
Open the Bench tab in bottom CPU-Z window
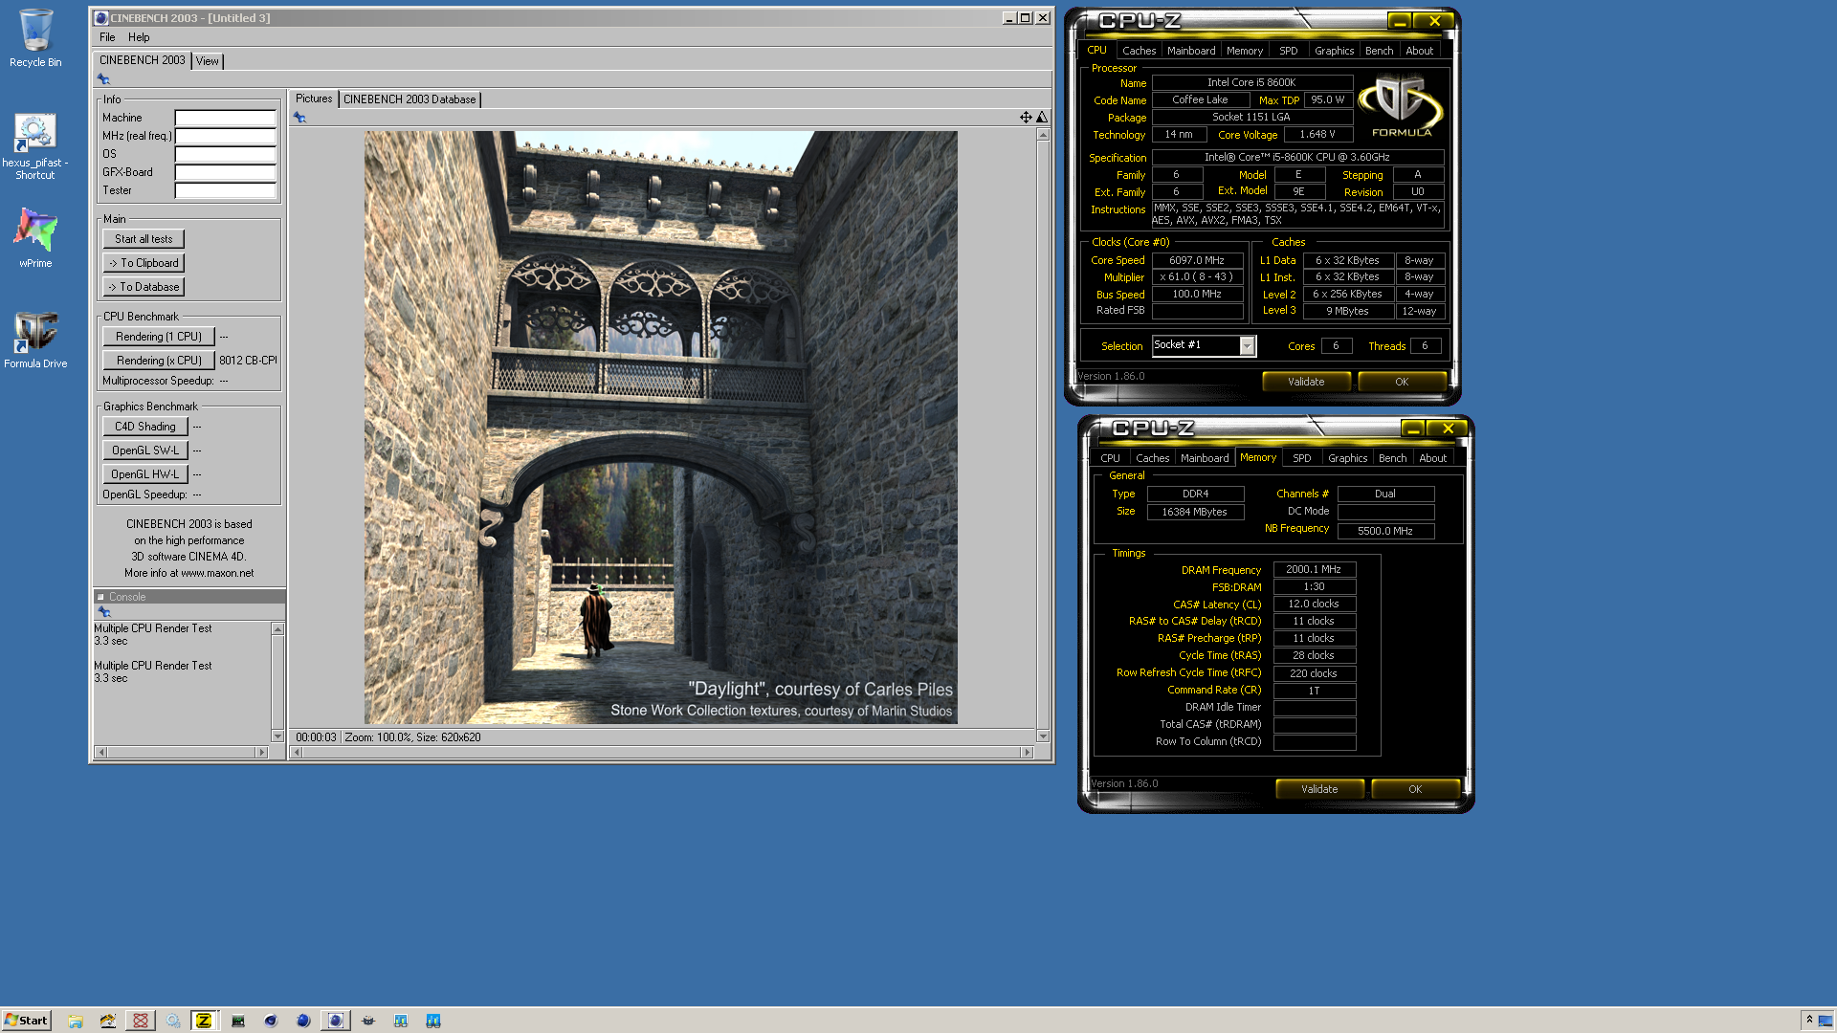tap(1392, 458)
